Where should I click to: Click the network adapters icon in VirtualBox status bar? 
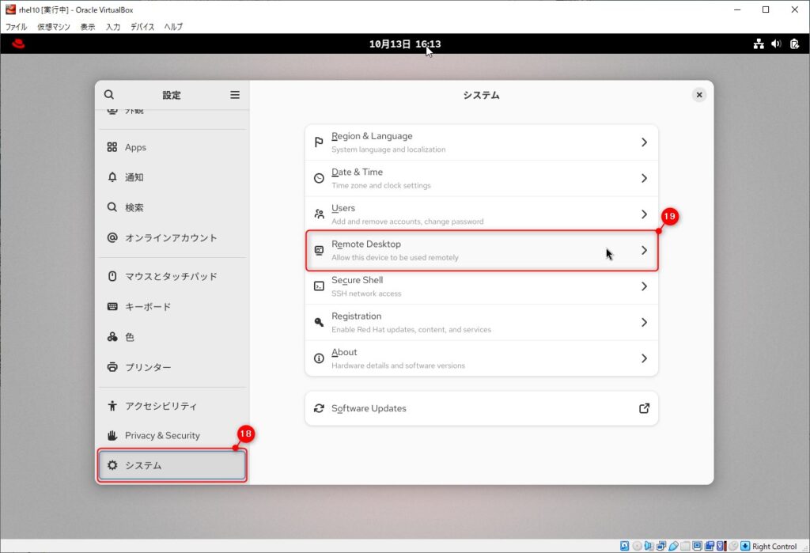662,545
